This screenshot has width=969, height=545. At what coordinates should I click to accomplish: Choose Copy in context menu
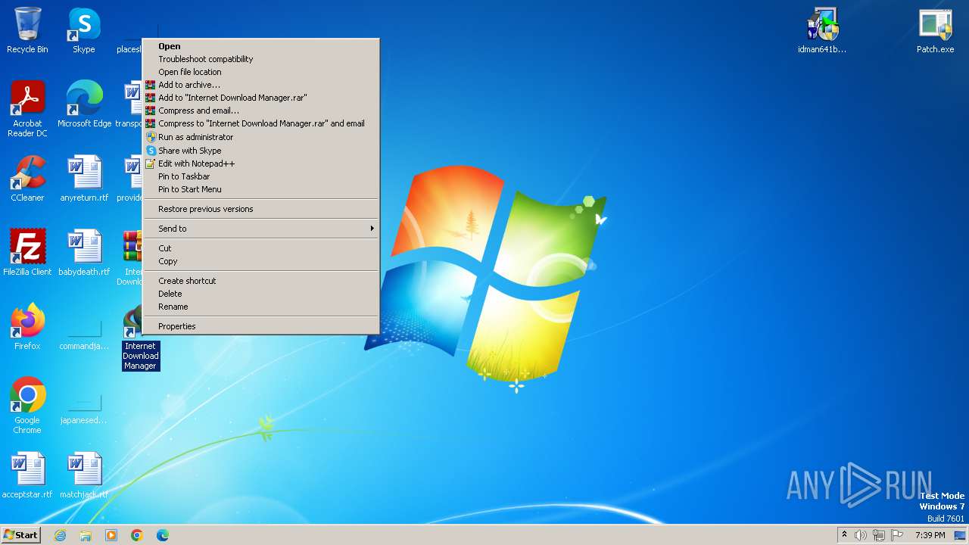[x=260, y=261]
